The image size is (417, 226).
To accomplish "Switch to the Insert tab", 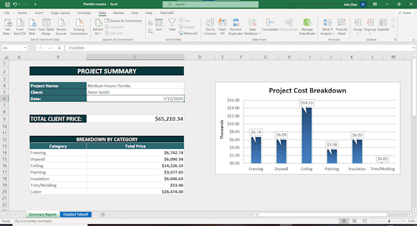I will [x=39, y=13].
